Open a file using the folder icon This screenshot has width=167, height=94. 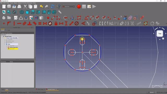click(x=9, y=6)
